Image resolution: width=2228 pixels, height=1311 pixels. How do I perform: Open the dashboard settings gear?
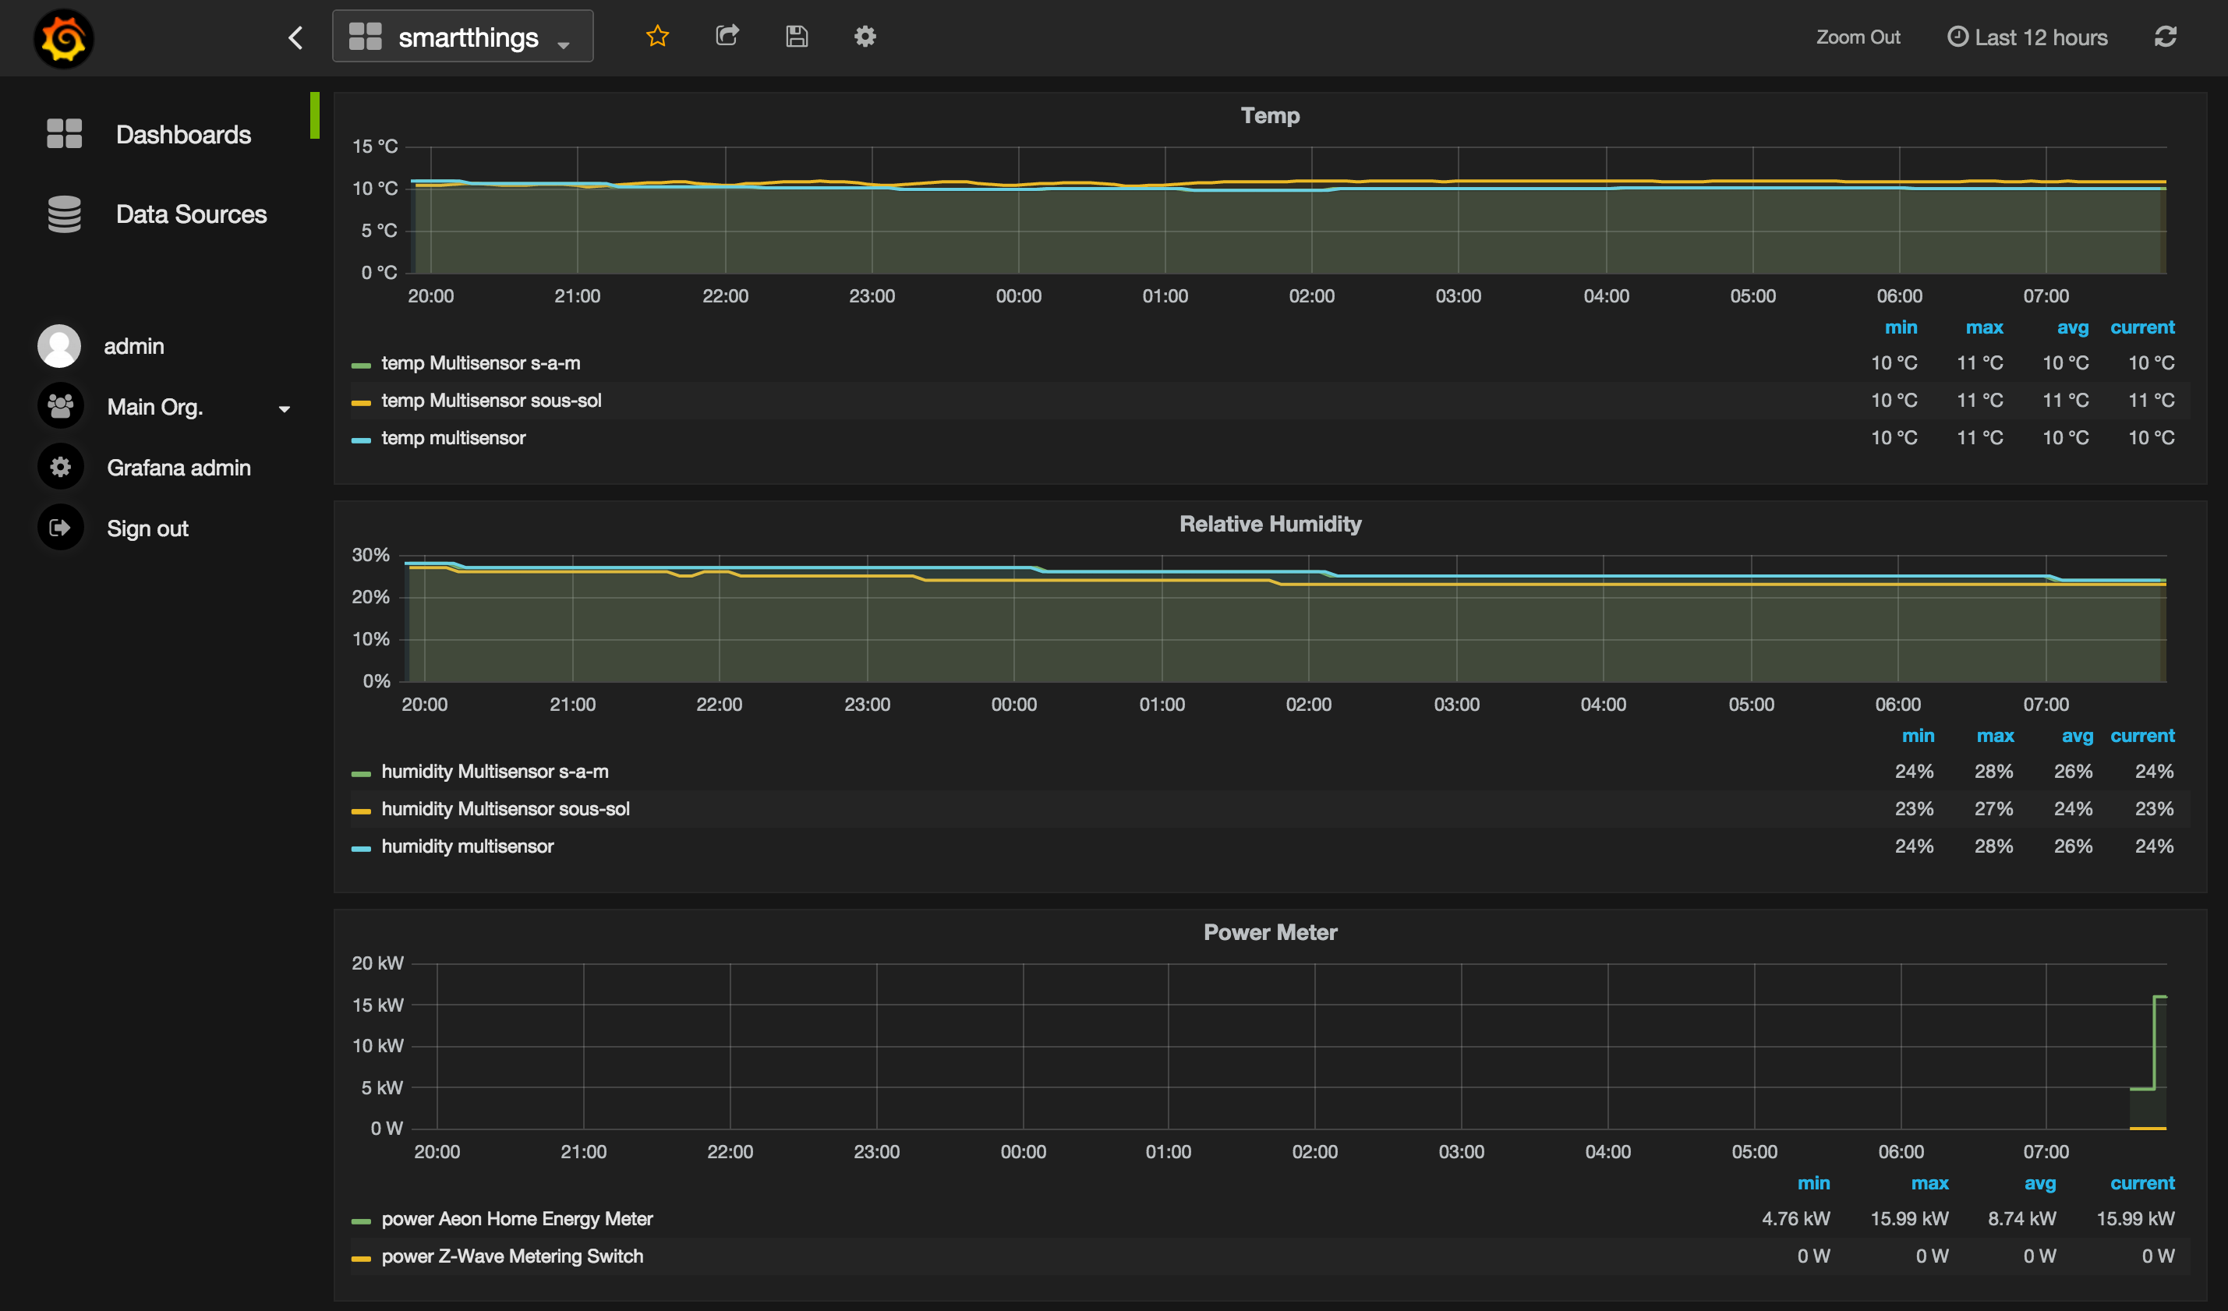pos(865,37)
